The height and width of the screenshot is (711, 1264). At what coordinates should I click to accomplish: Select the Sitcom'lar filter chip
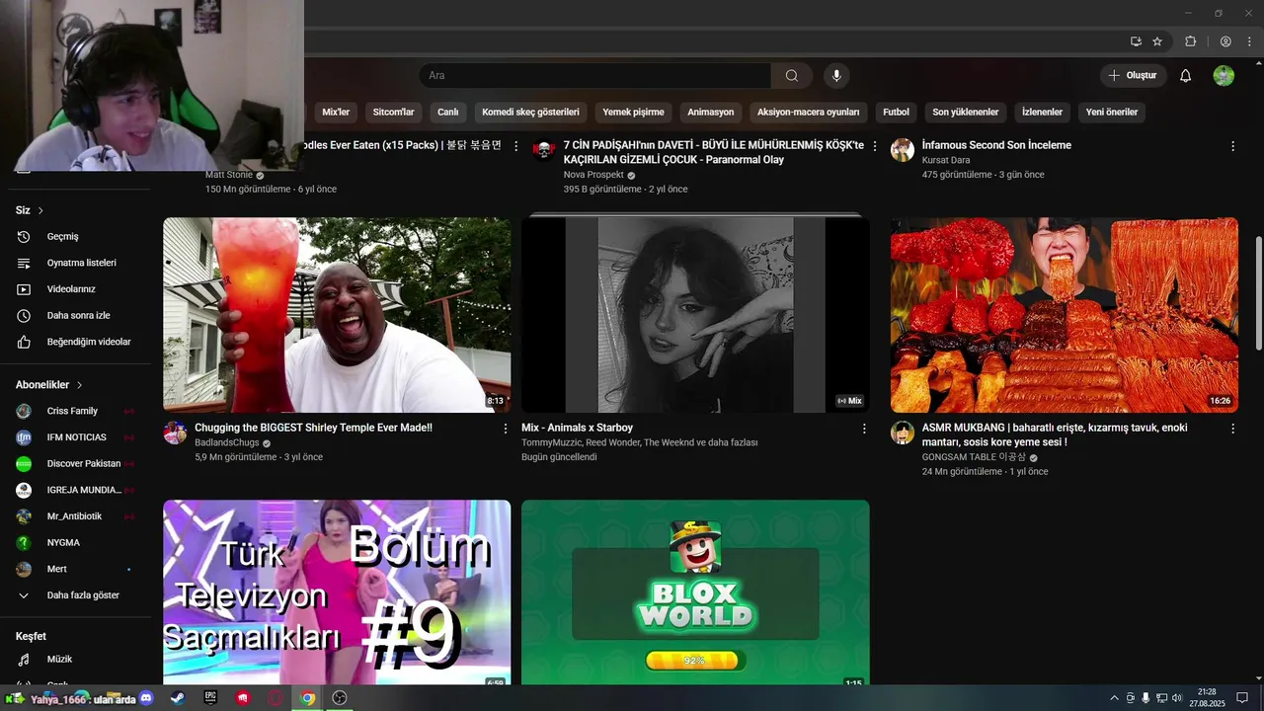point(393,112)
